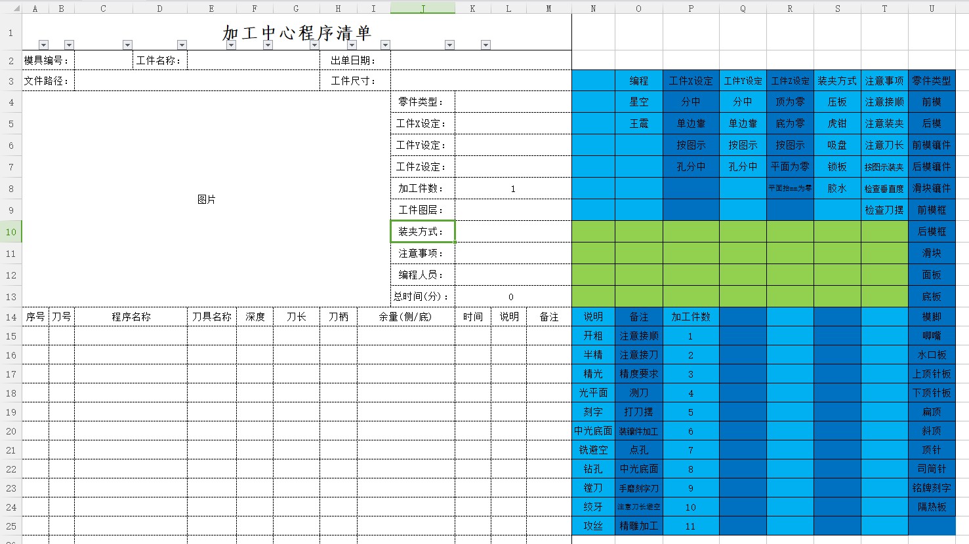Viewport: 969px width, 544px height.
Task: Open the filter dropdown in column K
Action: tap(485, 45)
